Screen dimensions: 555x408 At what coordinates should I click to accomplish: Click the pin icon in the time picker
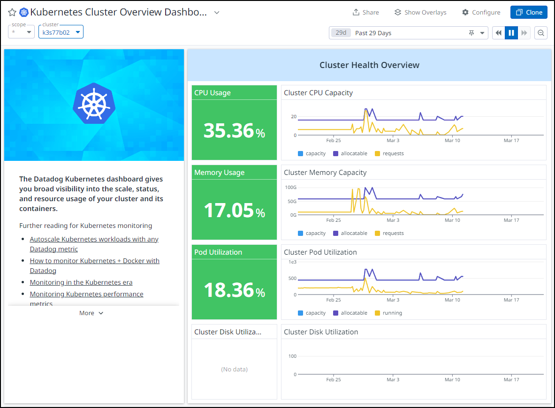pyautogui.click(x=471, y=33)
